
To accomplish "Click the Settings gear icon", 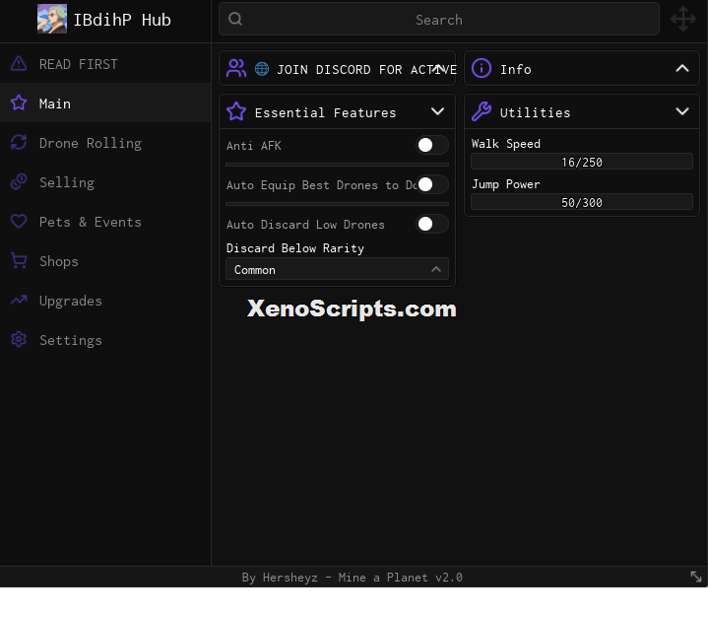I will (19, 339).
